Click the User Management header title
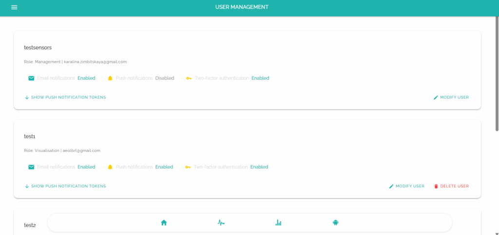 [x=242, y=7]
